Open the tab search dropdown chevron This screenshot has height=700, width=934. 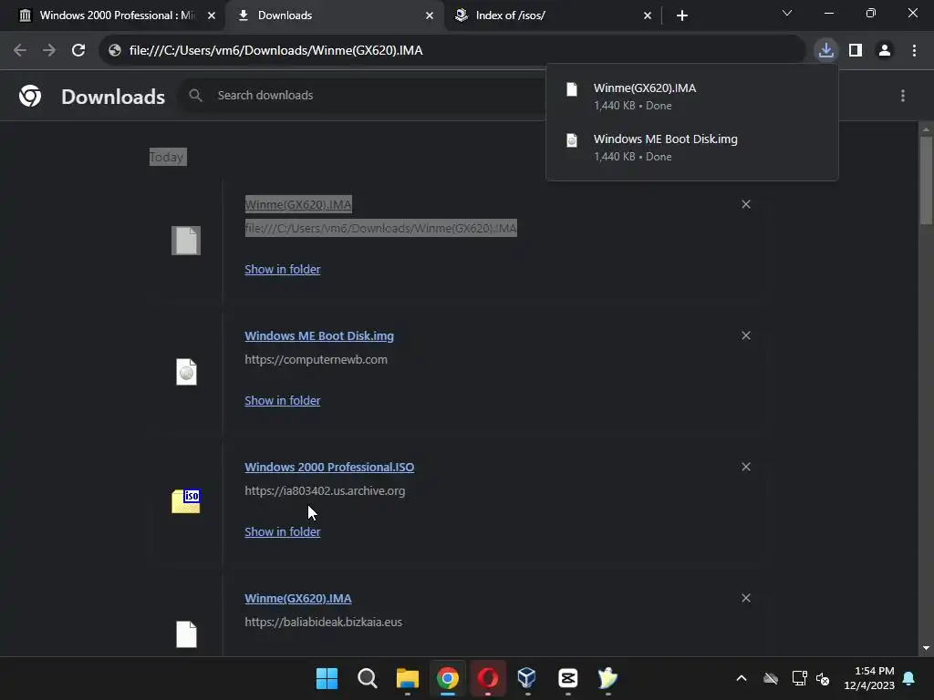(x=787, y=13)
